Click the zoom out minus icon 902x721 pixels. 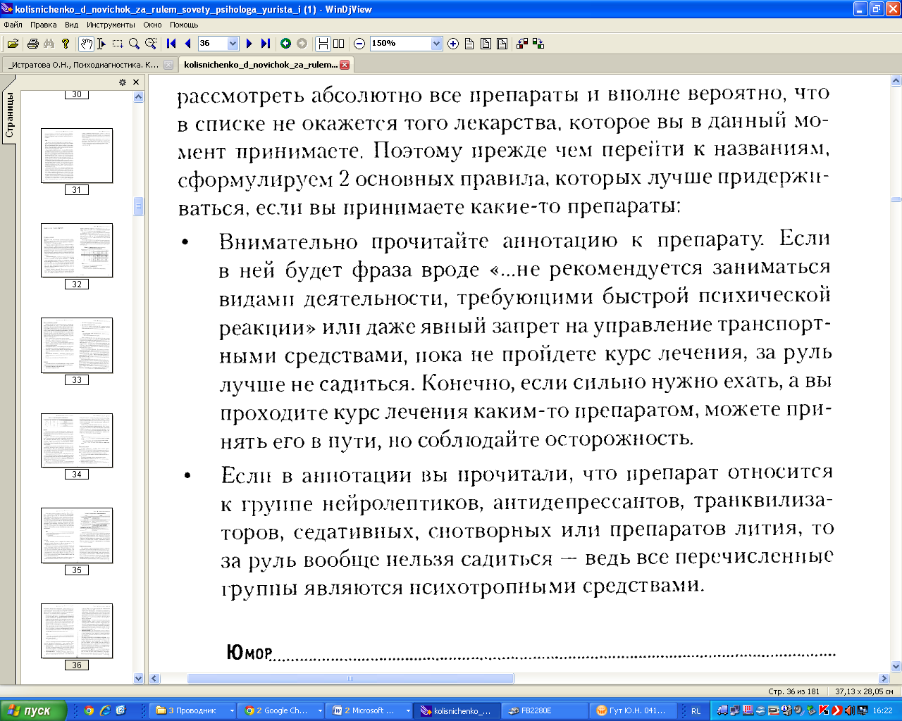pyautogui.click(x=359, y=44)
